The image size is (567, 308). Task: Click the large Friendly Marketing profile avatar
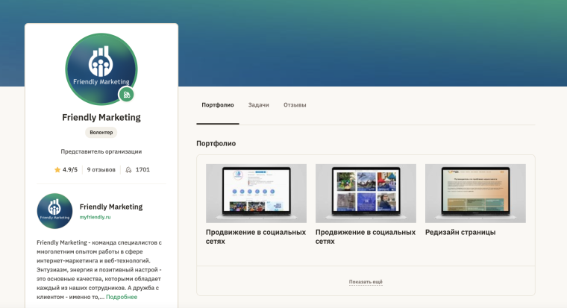(101, 69)
